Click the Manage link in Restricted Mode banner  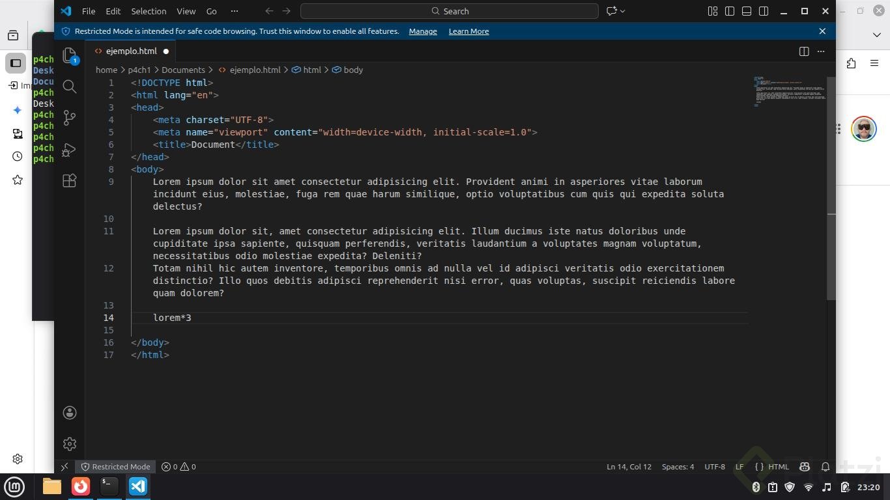click(x=423, y=31)
